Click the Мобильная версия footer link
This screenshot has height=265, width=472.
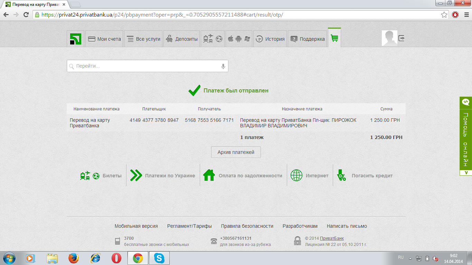click(136, 226)
